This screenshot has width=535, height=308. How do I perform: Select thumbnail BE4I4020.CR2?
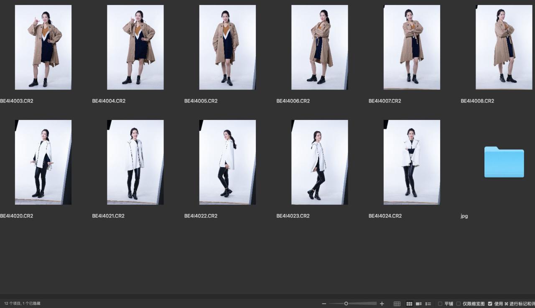pyautogui.click(x=43, y=162)
